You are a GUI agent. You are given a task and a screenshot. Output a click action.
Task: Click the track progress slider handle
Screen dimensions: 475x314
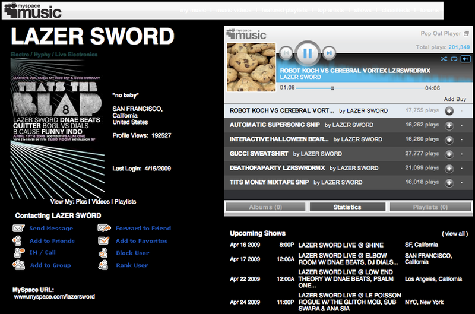click(332, 88)
